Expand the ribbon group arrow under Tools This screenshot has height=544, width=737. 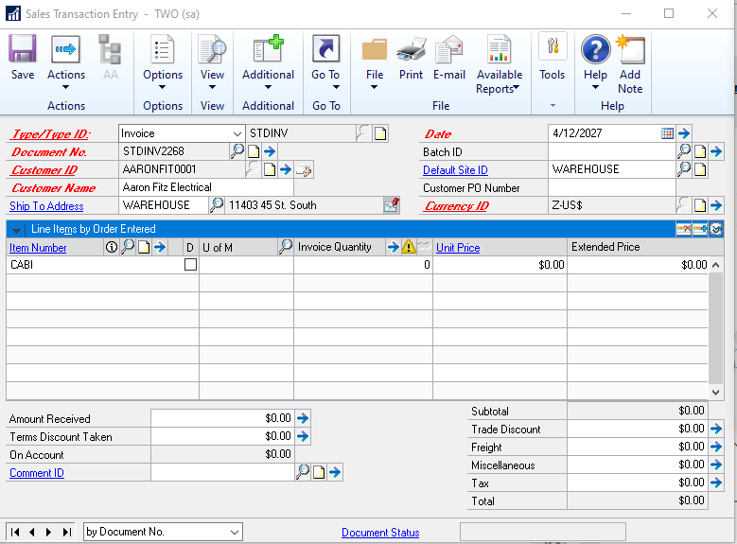point(553,105)
